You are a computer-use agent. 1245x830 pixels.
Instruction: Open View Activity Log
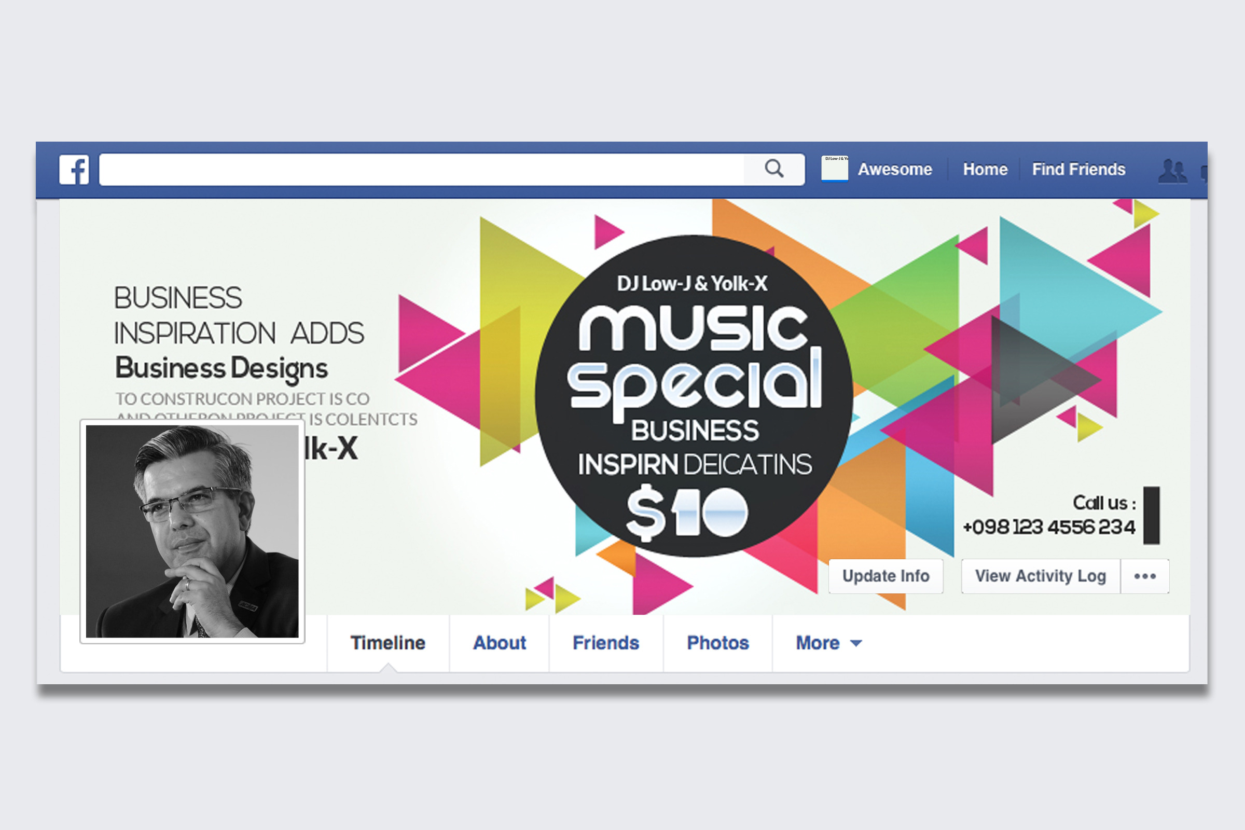1041,576
